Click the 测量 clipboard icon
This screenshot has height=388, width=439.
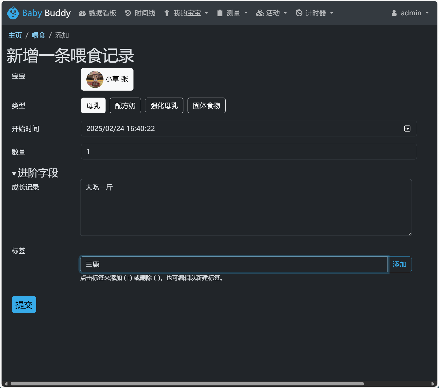pyautogui.click(x=220, y=13)
